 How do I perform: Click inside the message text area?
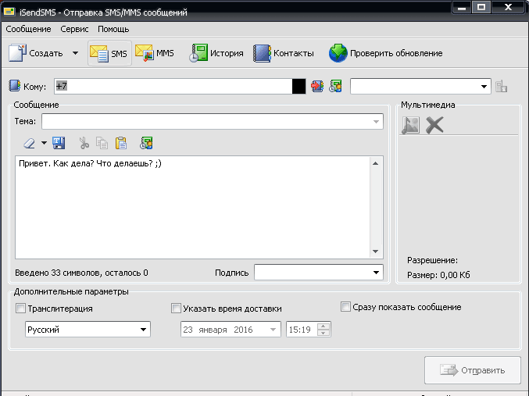(192, 207)
